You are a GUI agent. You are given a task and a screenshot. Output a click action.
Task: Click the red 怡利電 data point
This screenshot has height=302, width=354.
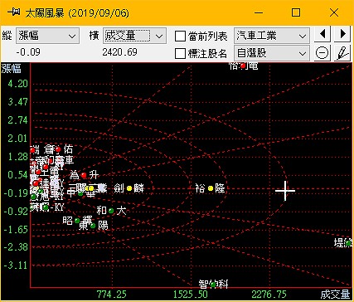tap(243, 66)
